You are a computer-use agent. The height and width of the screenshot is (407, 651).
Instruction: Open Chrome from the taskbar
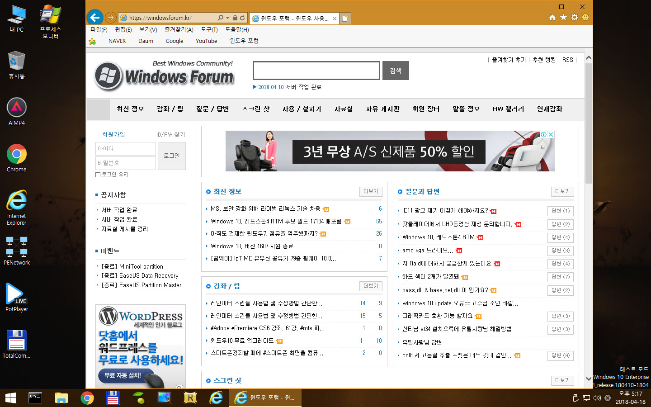(87, 398)
